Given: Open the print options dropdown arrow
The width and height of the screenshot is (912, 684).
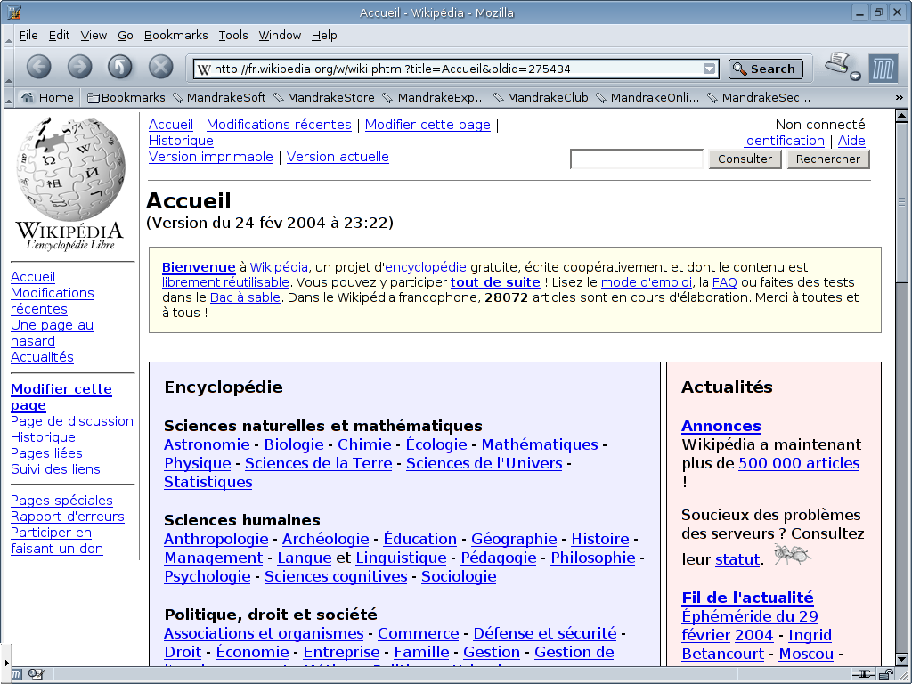Looking at the screenshot, I should (x=855, y=77).
